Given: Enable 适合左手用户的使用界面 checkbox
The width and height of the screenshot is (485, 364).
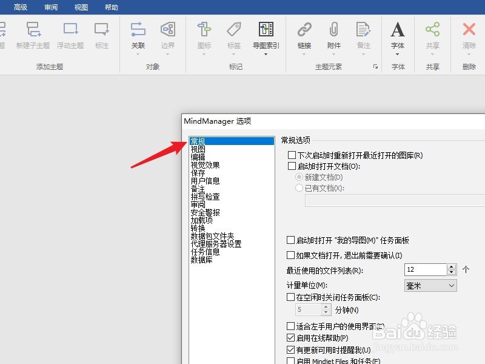Looking at the screenshot, I should coord(290,326).
